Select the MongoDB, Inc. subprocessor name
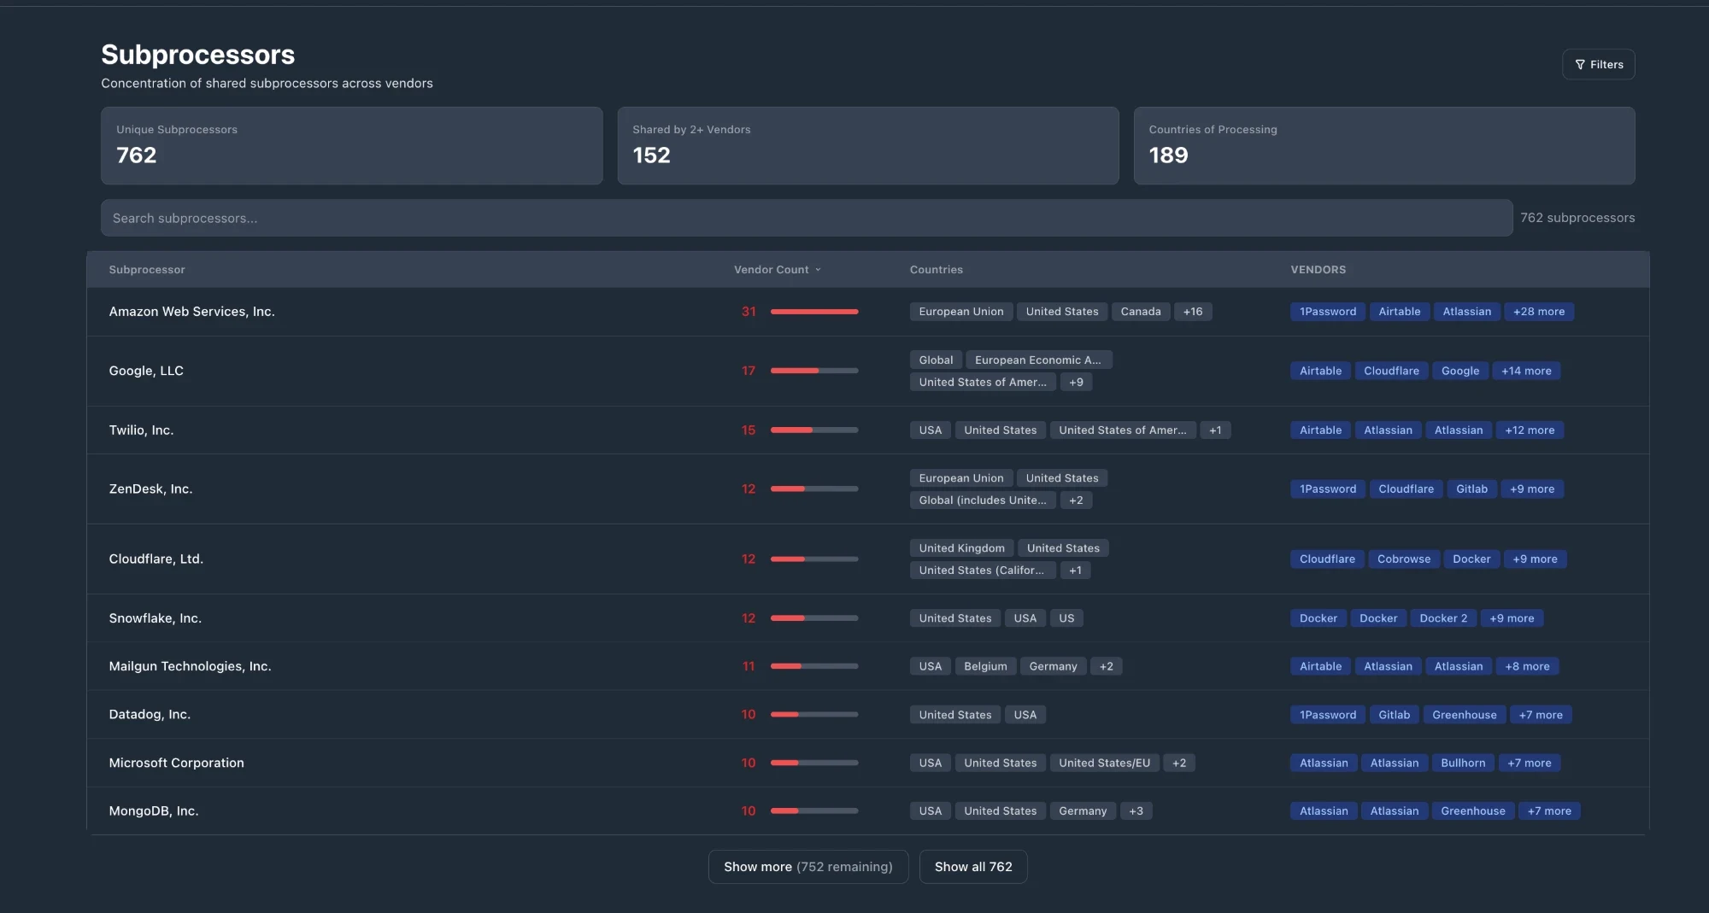The width and height of the screenshot is (1709, 913). click(153, 811)
